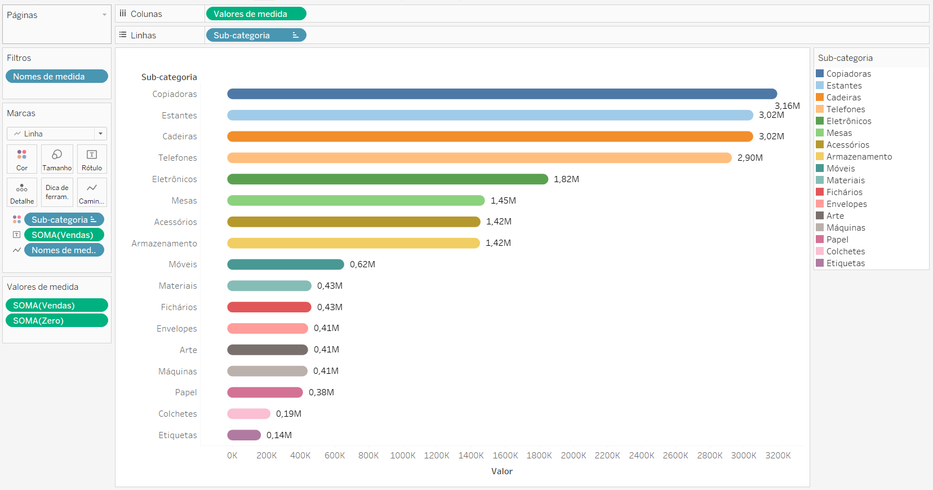
Task: Click the sort icon on Marks Sub-categoria pill
Action: click(x=94, y=219)
